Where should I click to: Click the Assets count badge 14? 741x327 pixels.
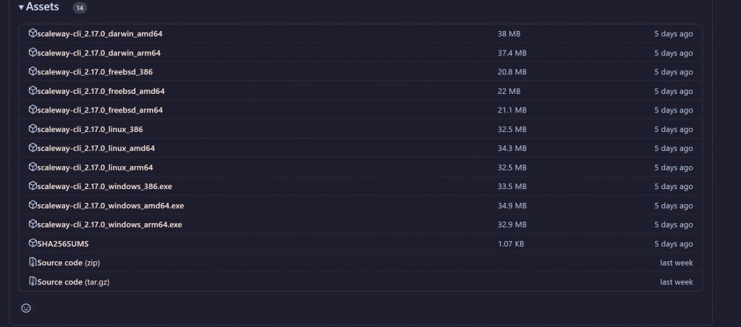point(80,7)
